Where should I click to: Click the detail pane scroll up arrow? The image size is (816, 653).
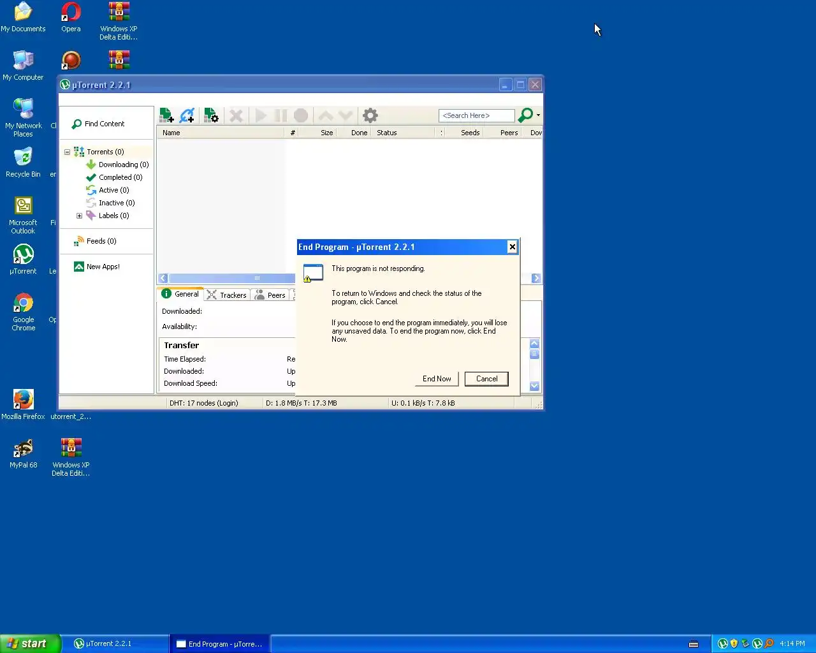pyautogui.click(x=534, y=344)
